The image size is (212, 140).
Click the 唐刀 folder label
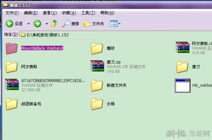(196, 67)
